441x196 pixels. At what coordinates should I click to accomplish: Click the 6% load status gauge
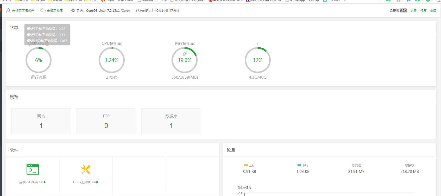point(39,60)
